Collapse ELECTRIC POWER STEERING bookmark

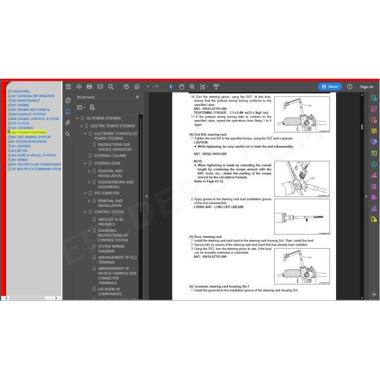pos(81,126)
